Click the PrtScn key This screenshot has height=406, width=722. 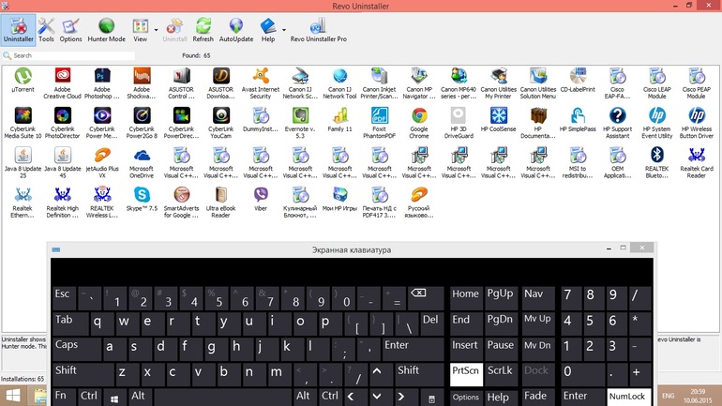tap(466, 374)
